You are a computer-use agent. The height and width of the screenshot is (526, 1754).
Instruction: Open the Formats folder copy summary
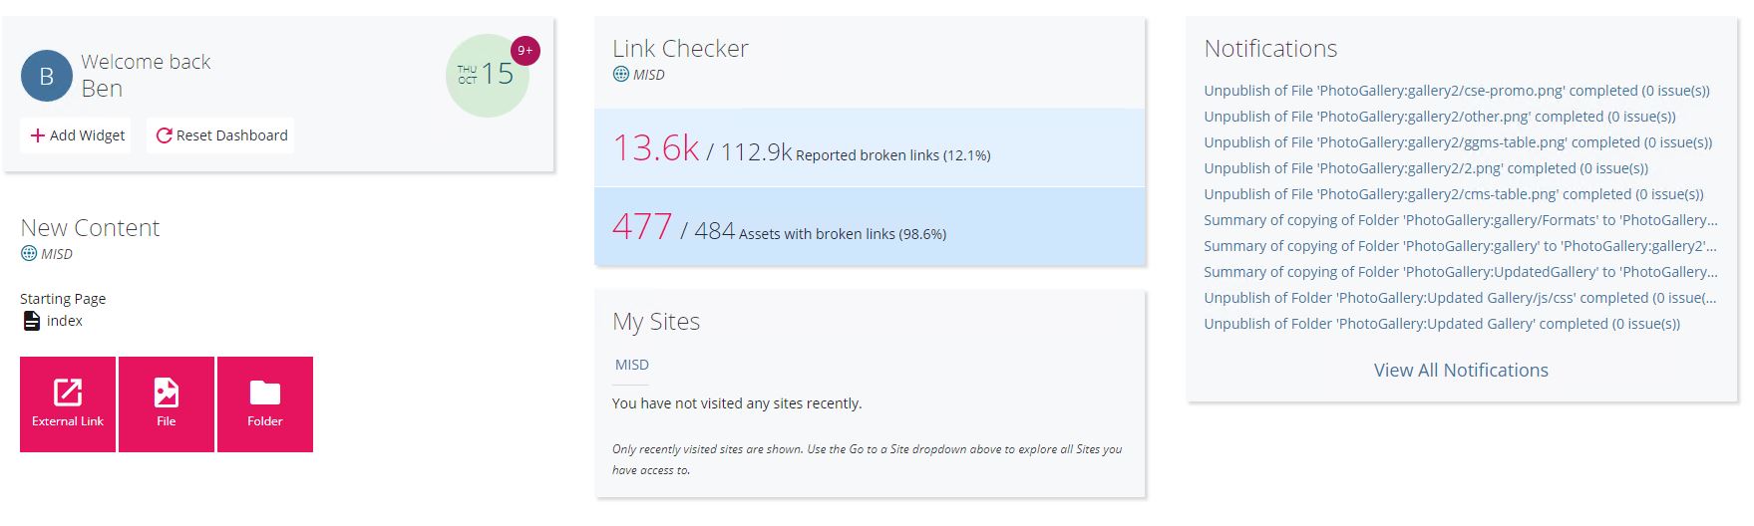1461,220
